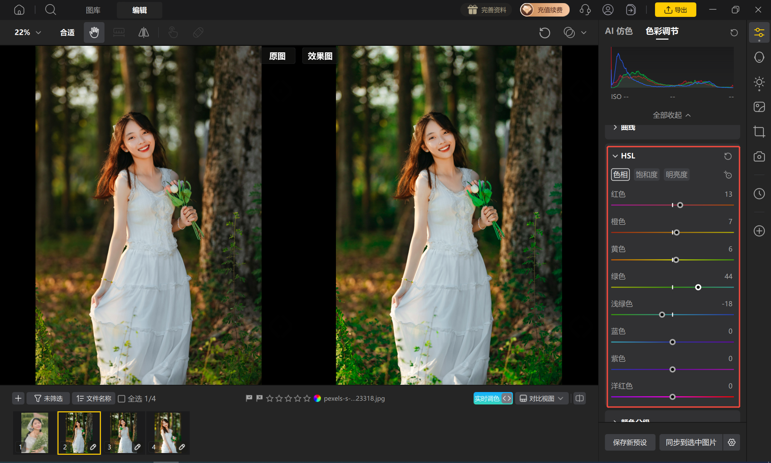Collapse all panels with 全部收起
771x463 pixels.
point(672,115)
